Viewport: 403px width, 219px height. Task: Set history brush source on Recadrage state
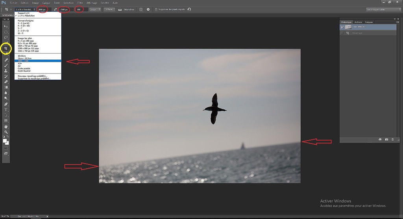tap(342, 33)
